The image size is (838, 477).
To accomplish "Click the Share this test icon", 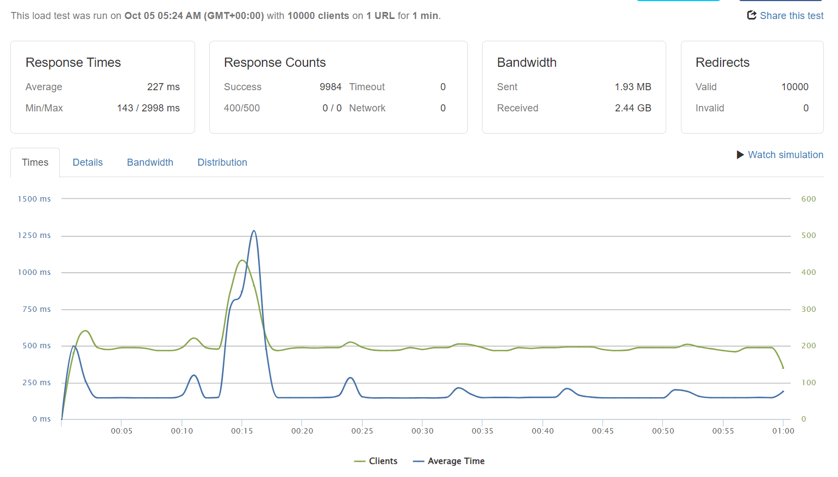I will point(752,15).
